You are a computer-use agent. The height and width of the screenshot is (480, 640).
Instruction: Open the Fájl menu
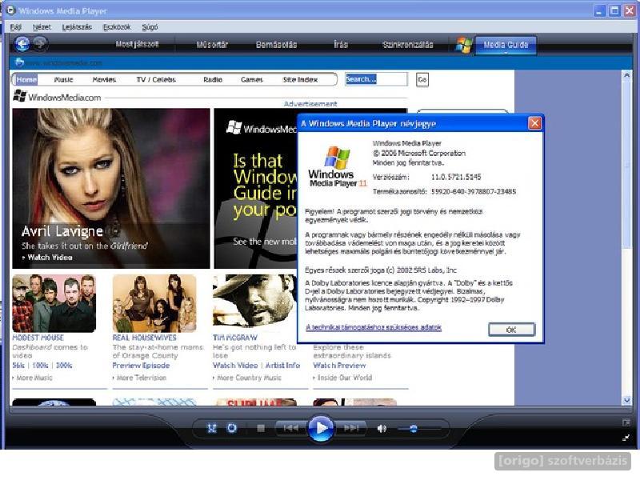coord(16,27)
